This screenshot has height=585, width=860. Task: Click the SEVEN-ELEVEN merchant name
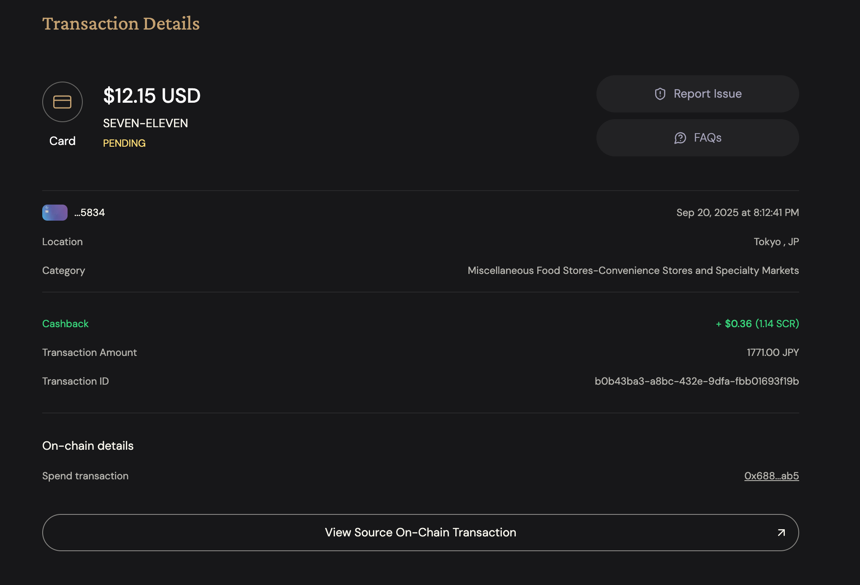145,123
